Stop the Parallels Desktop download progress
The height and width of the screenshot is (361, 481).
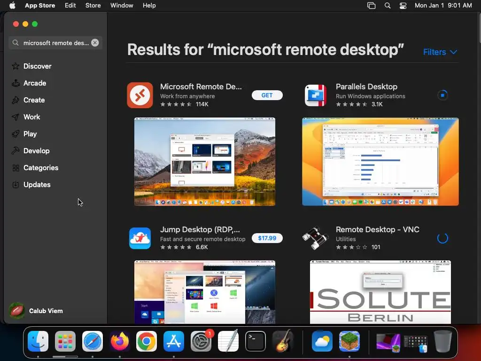pyautogui.click(x=442, y=95)
